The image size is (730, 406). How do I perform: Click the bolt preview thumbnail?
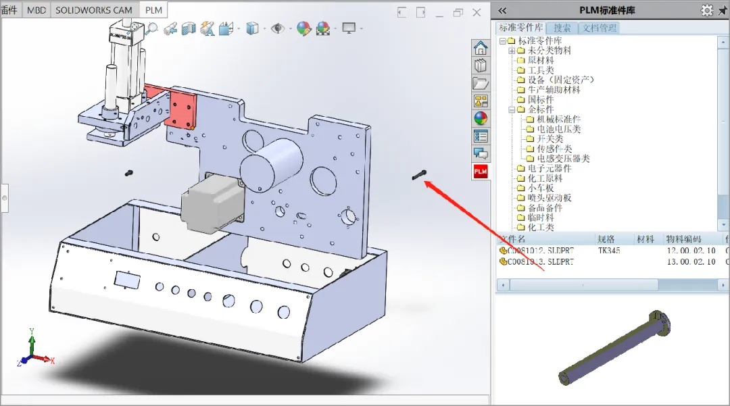point(615,349)
